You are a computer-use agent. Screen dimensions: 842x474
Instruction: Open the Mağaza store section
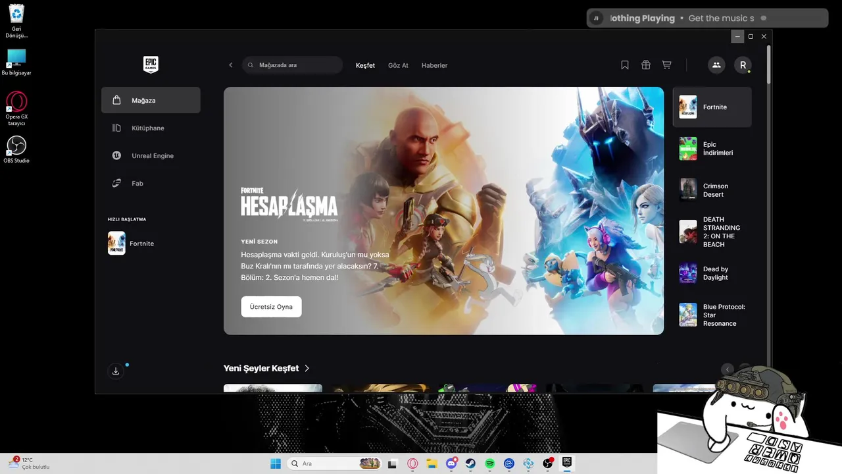(151, 100)
